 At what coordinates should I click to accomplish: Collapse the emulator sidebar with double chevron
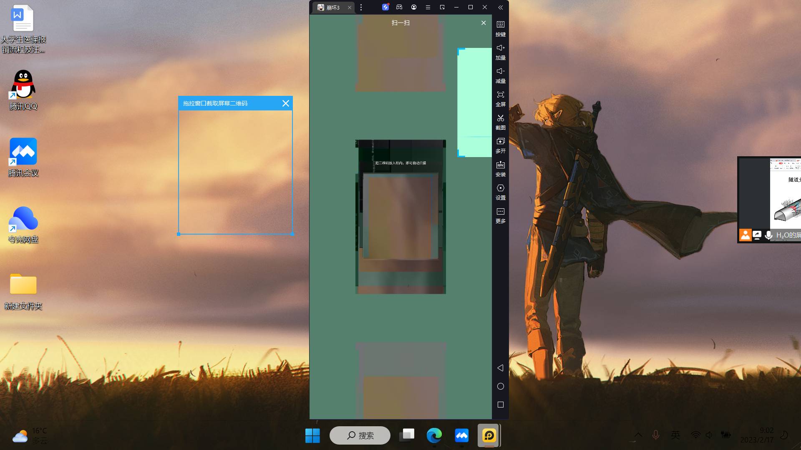pos(500,7)
